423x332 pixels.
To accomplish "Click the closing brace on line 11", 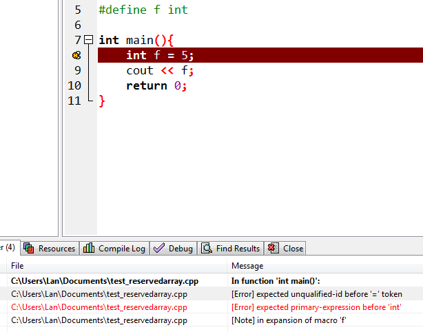I will [102, 101].
